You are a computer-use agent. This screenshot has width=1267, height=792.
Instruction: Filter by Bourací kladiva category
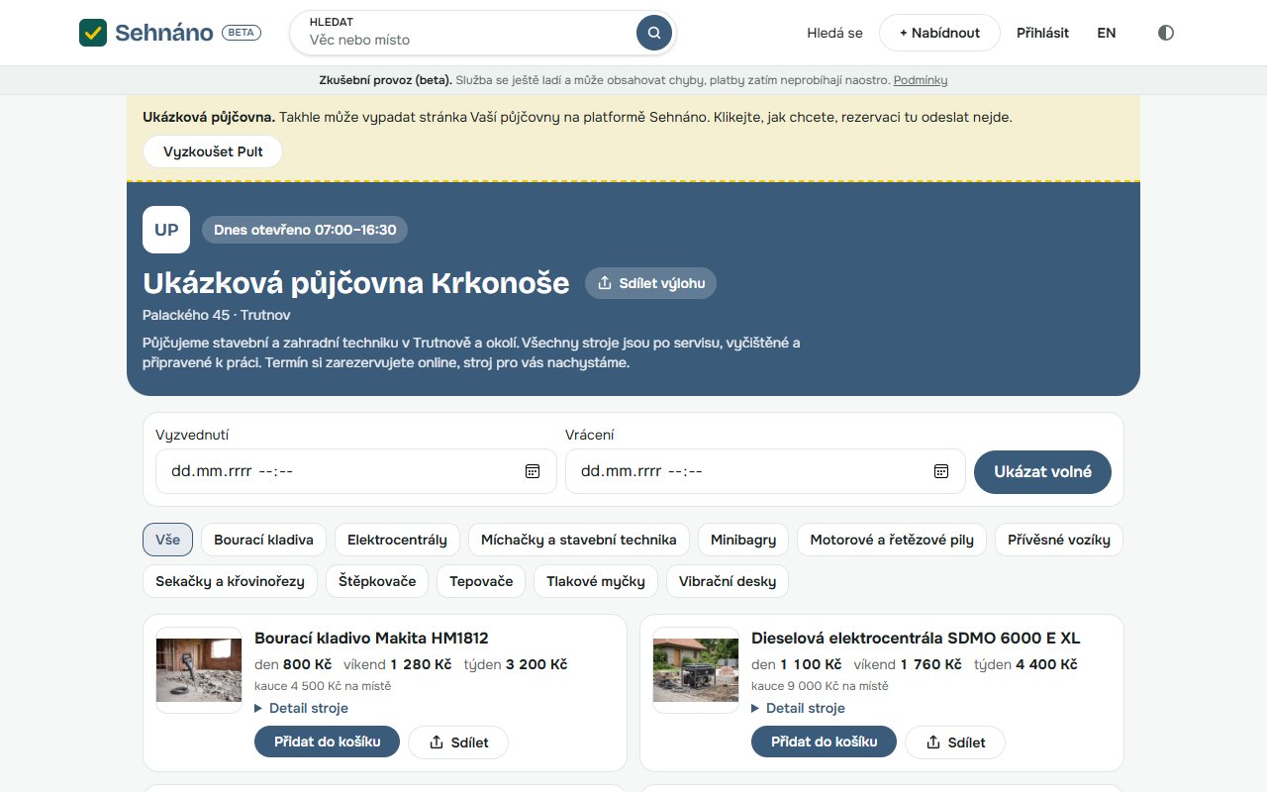263,540
